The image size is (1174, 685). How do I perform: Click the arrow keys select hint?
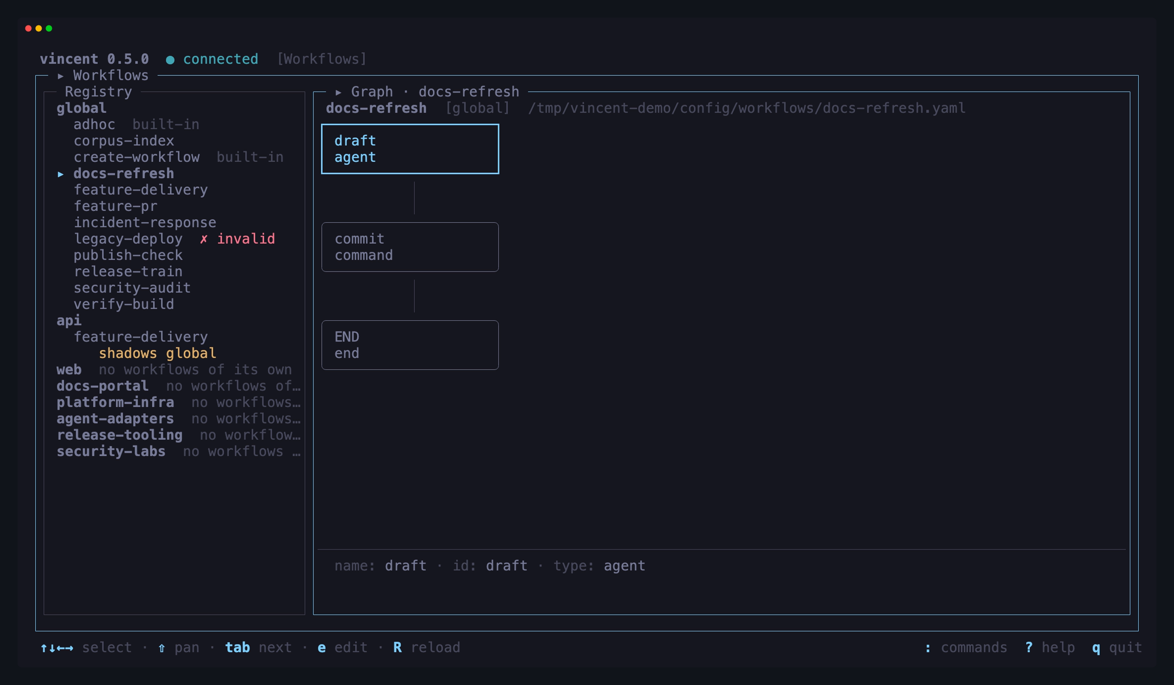86,647
